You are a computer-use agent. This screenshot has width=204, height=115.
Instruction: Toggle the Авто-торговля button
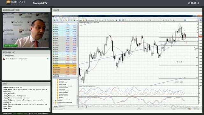pos(90,20)
